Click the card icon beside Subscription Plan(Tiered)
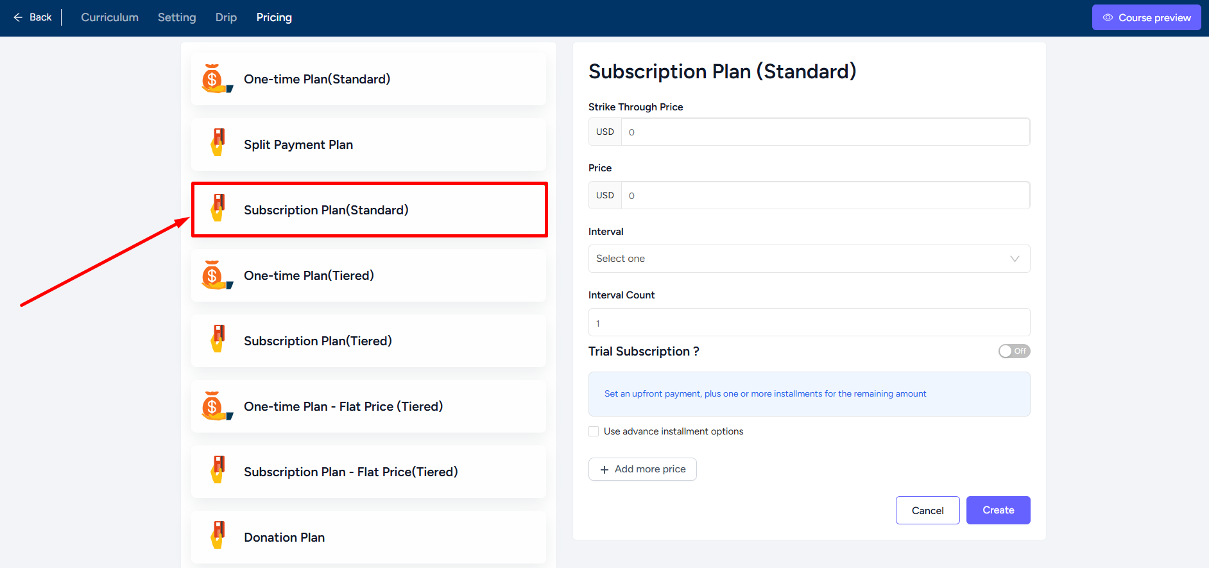This screenshot has height=568, width=1209. click(218, 339)
